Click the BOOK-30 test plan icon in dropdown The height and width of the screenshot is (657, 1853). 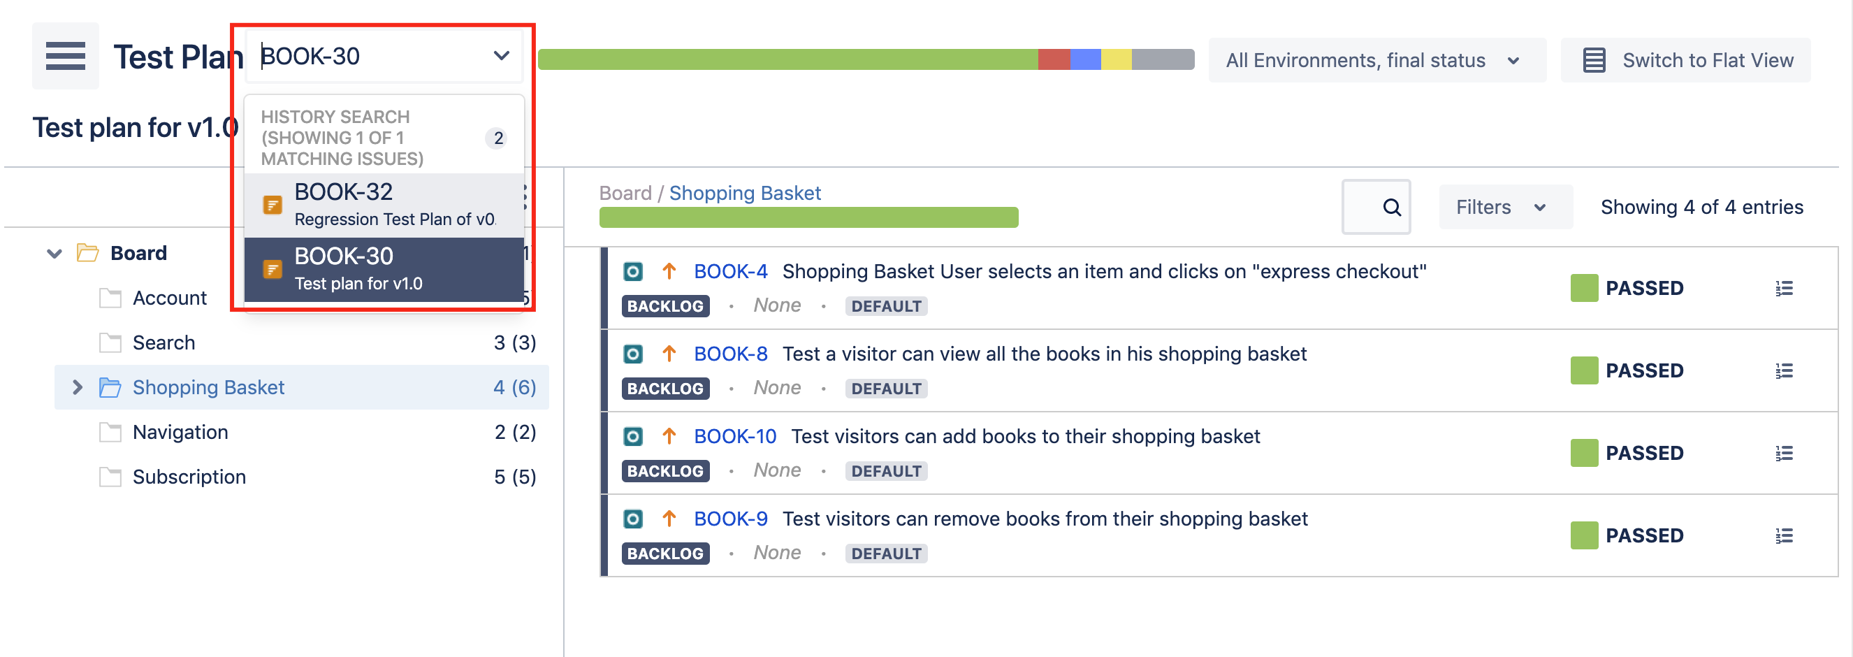(x=272, y=269)
